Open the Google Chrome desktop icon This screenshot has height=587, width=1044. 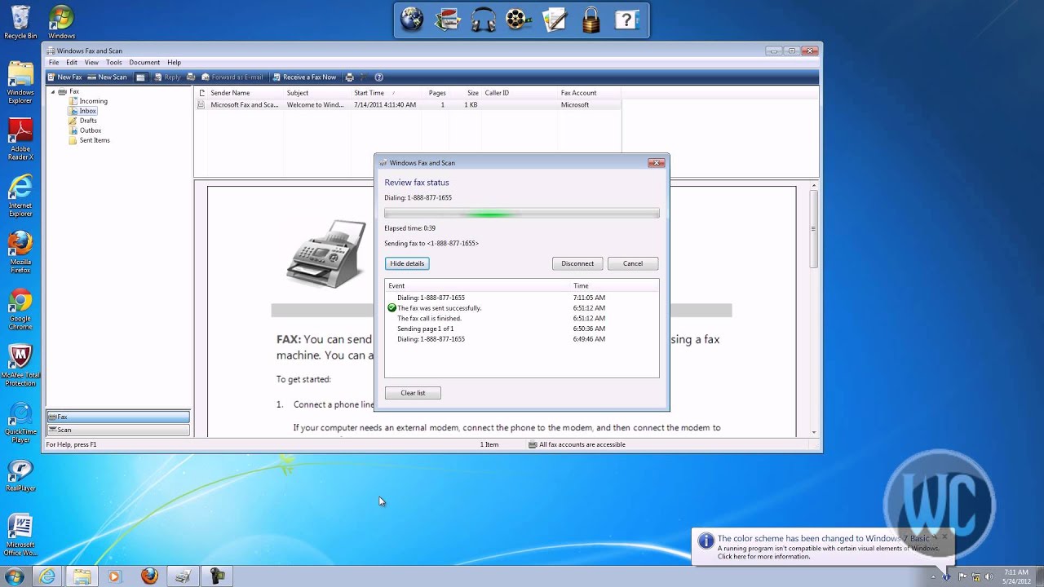tap(20, 309)
